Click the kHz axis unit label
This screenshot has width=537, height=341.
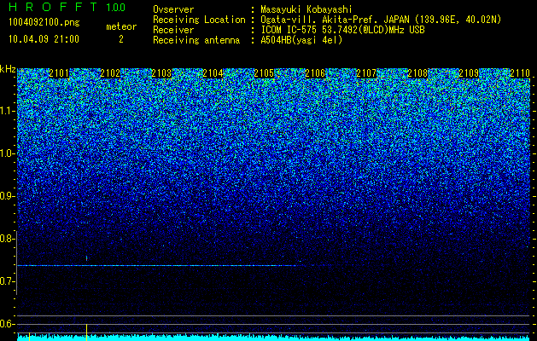[8, 69]
